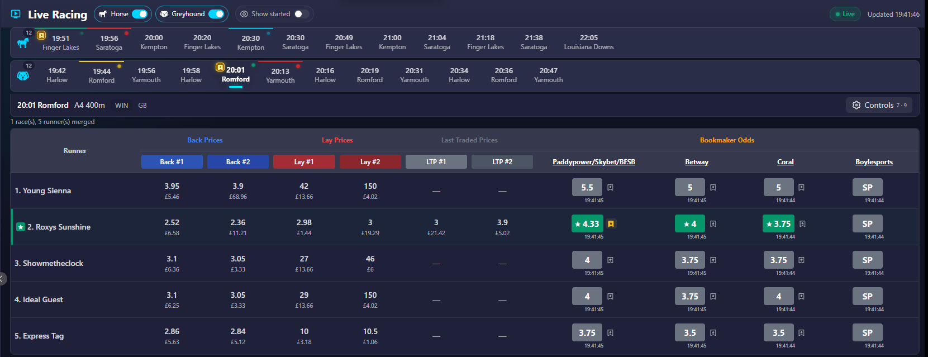The height and width of the screenshot is (357, 928).
Task: Open the 19:56 Saratoga race tab
Action: pyautogui.click(x=109, y=42)
